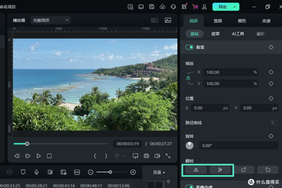Screen dimensions: 282x188
Task: Toggle the 路径曲线 switch
Action: pos(274,123)
